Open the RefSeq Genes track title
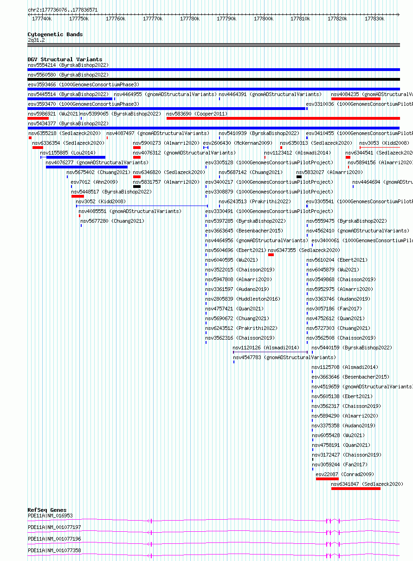413x561 pixels. [x=47, y=510]
